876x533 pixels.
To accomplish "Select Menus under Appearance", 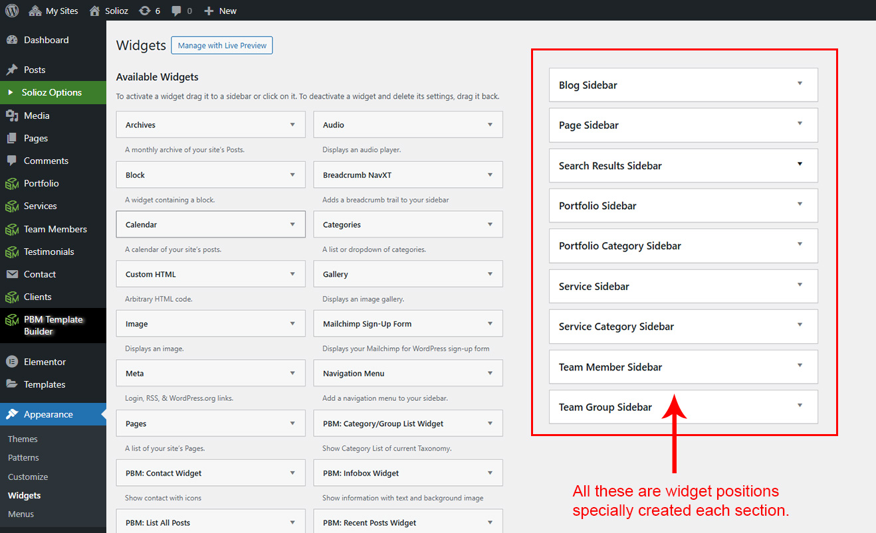I will (x=21, y=514).
